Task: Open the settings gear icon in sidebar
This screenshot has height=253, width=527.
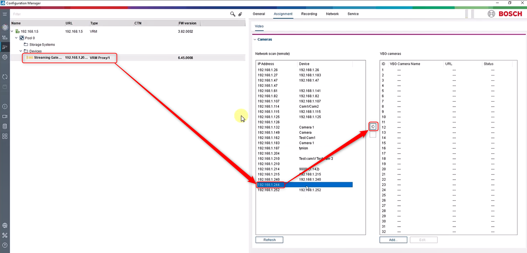Action: pos(5,57)
